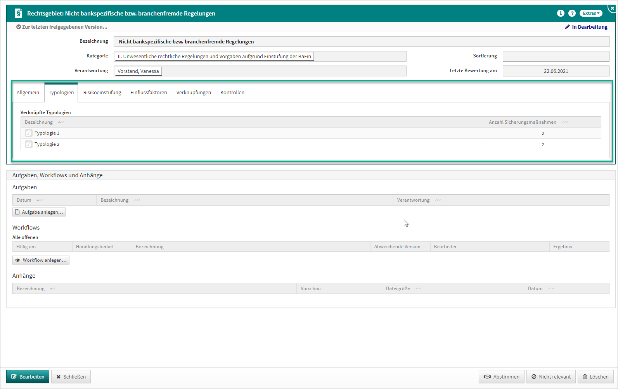Click the Bearbeiten button
This screenshot has width=618, height=389.
[x=28, y=377]
